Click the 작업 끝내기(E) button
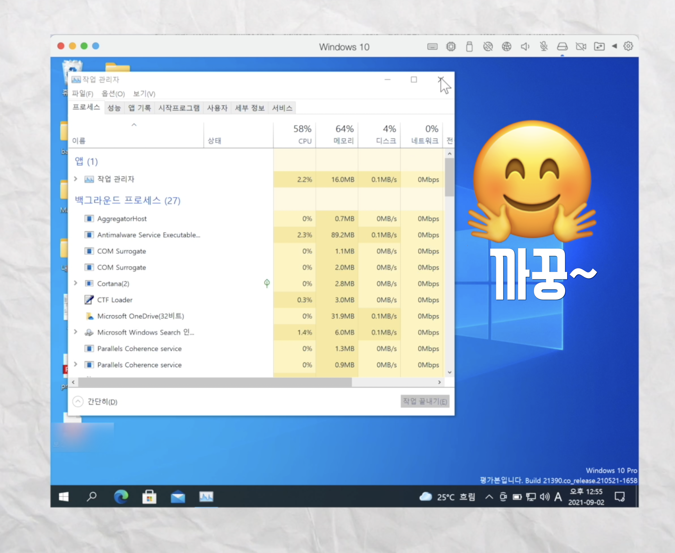 click(x=425, y=401)
